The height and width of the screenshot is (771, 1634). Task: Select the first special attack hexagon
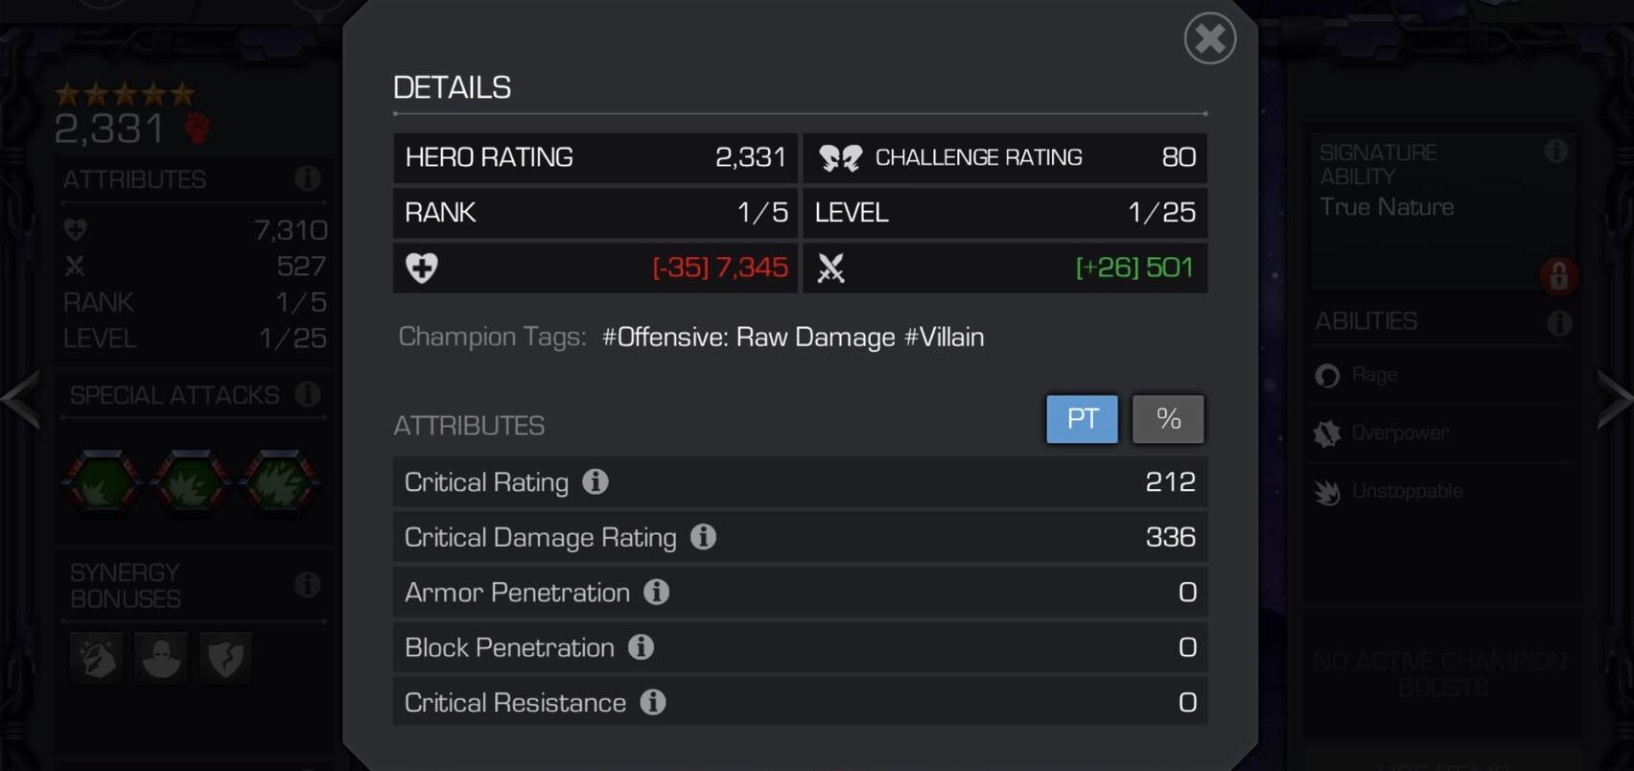coord(103,483)
